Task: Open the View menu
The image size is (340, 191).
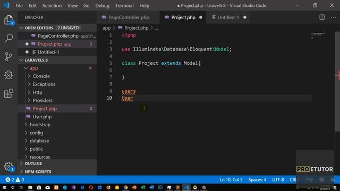Action: [72, 6]
